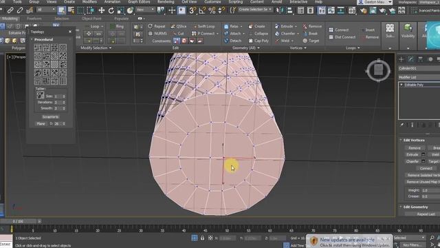
Task: Open Select by Name list icon
Action: (x=71, y=11)
